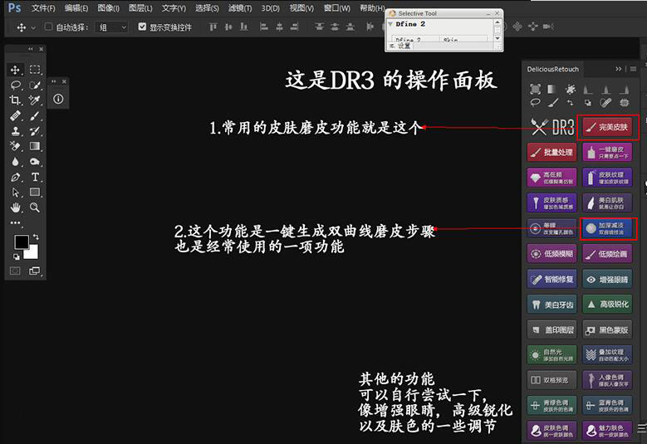Select the History Brush tool

pos(35,131)
